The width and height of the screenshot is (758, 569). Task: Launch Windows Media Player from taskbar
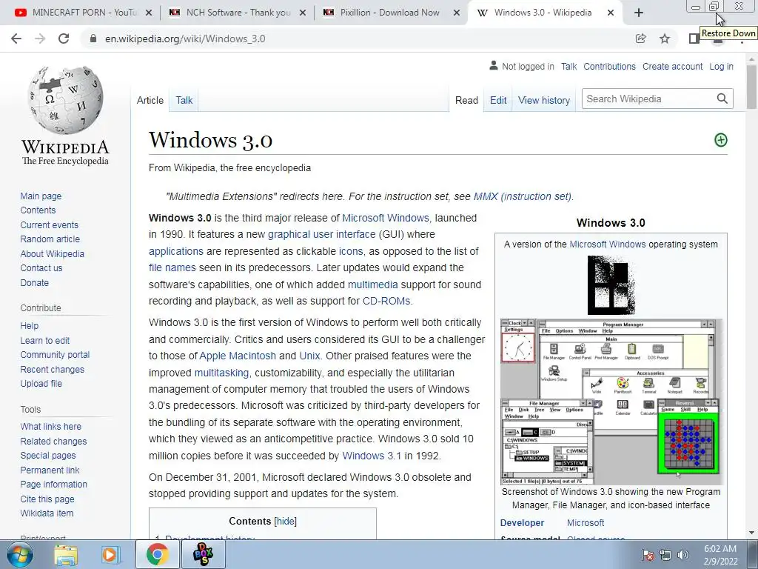(x=110, y=554)
